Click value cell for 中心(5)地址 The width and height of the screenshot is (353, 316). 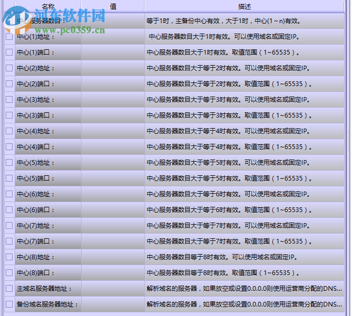(113, 163)
